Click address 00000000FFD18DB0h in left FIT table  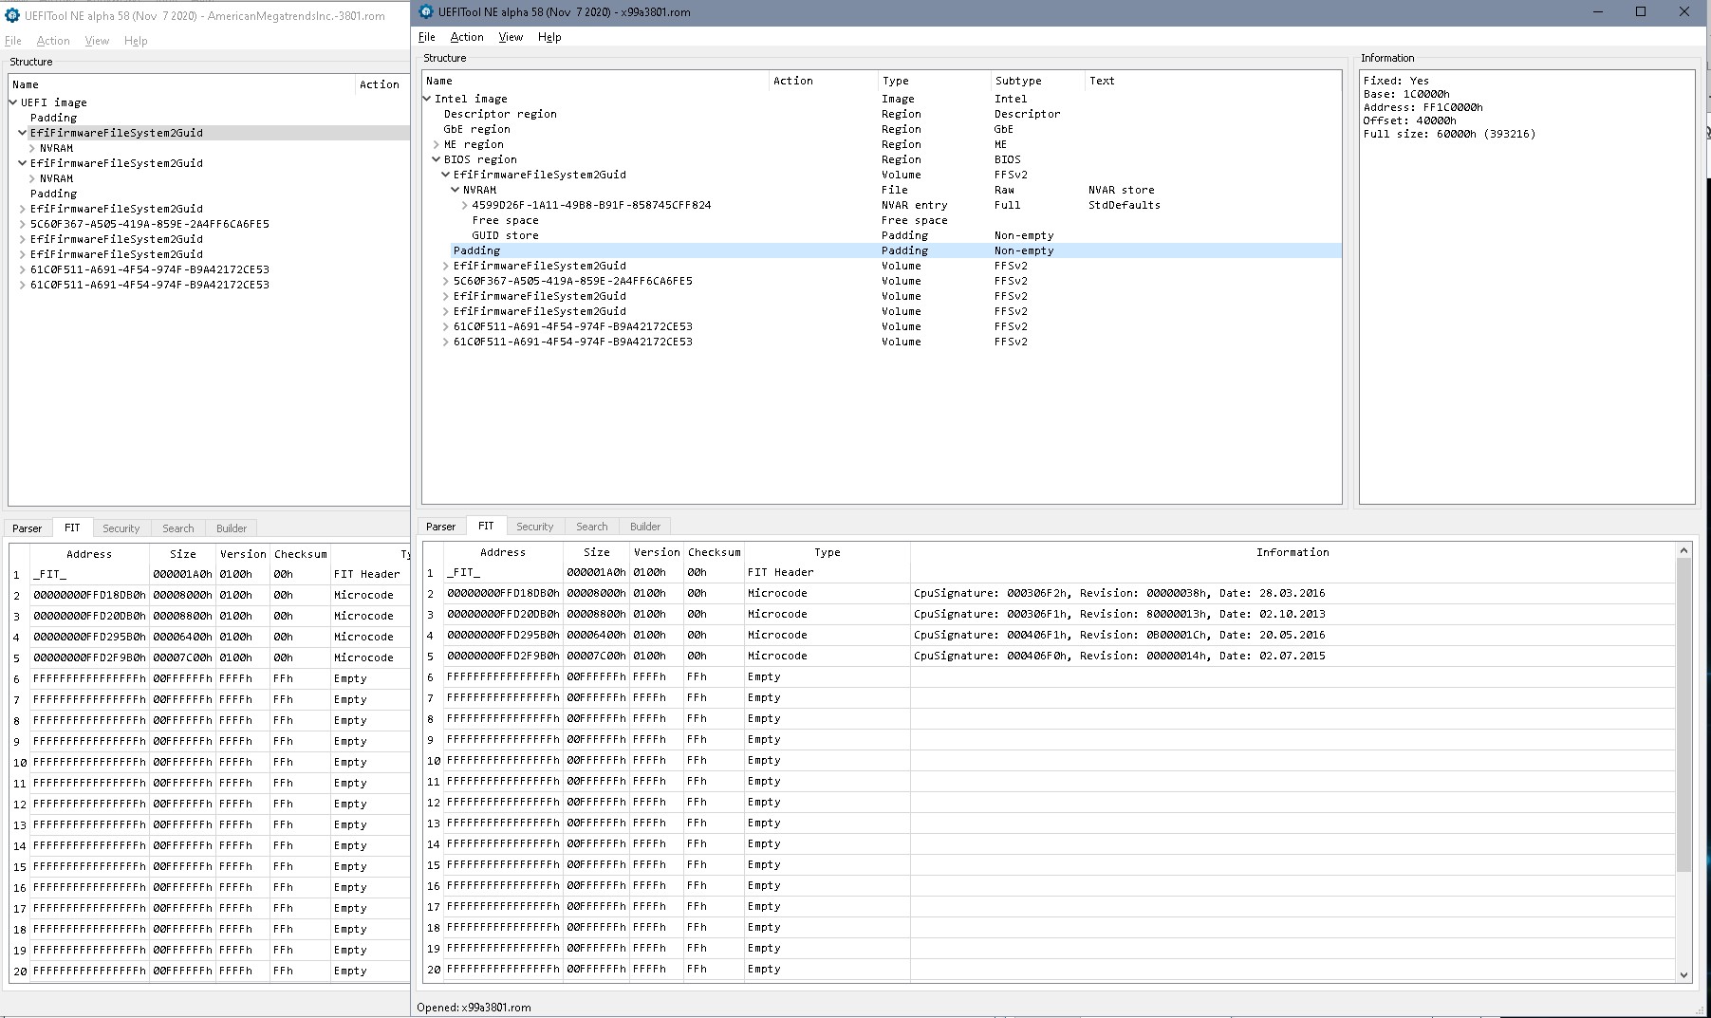(x=89, y=595)
